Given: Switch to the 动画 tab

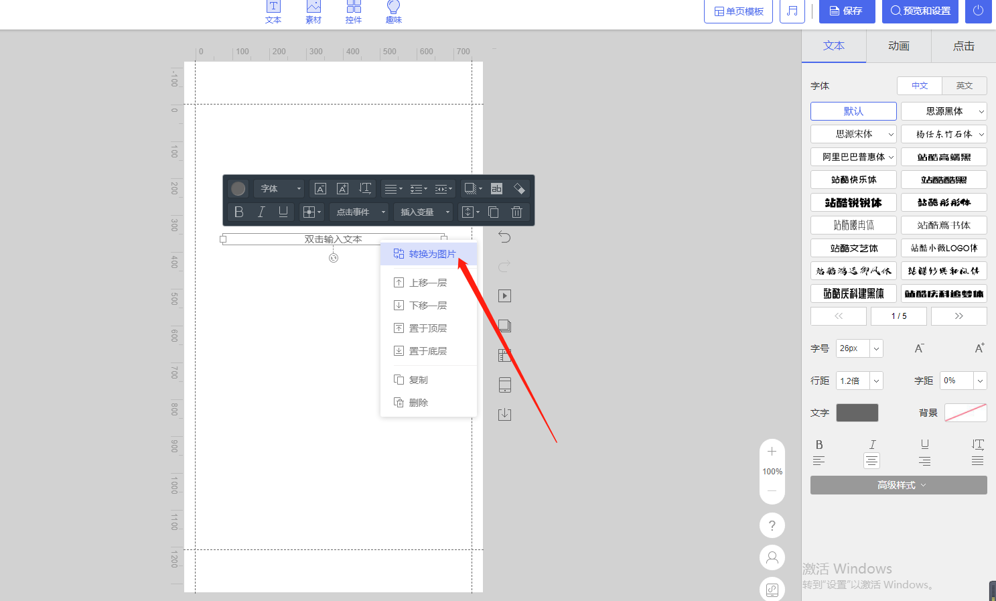Looking at the screenshot, I should (898, 46).
